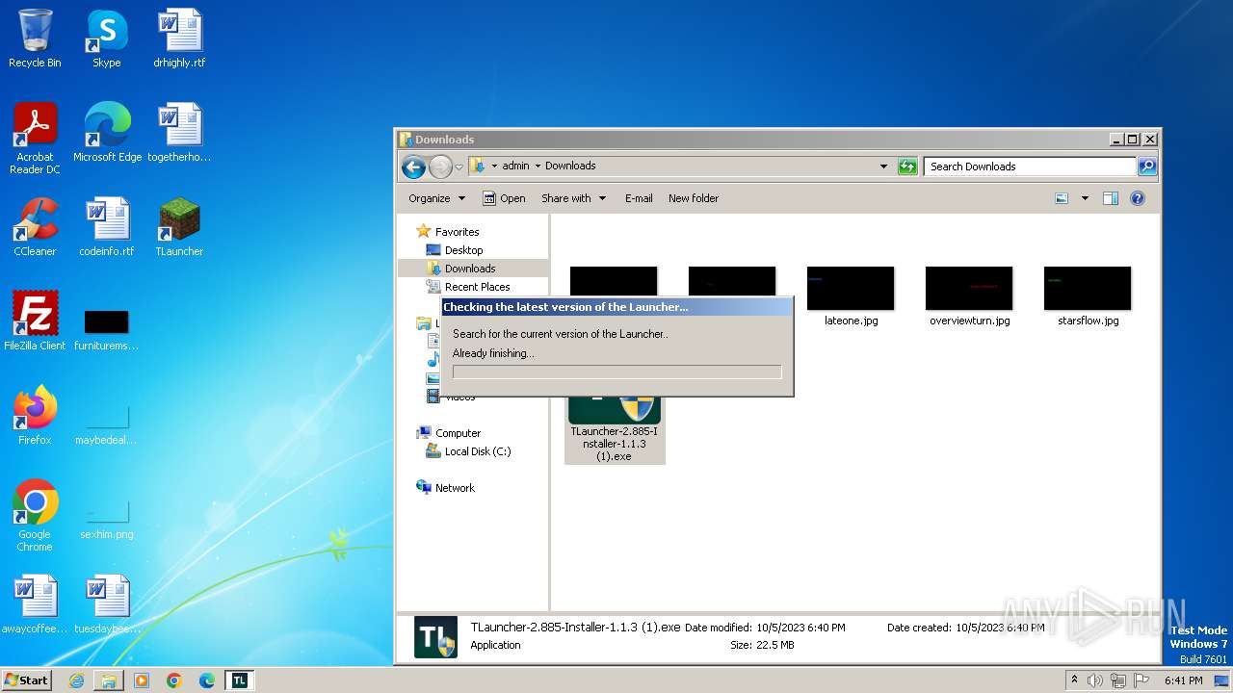Select starsflow.jpg thumbnail
1233x693 pixels.
1088,297
